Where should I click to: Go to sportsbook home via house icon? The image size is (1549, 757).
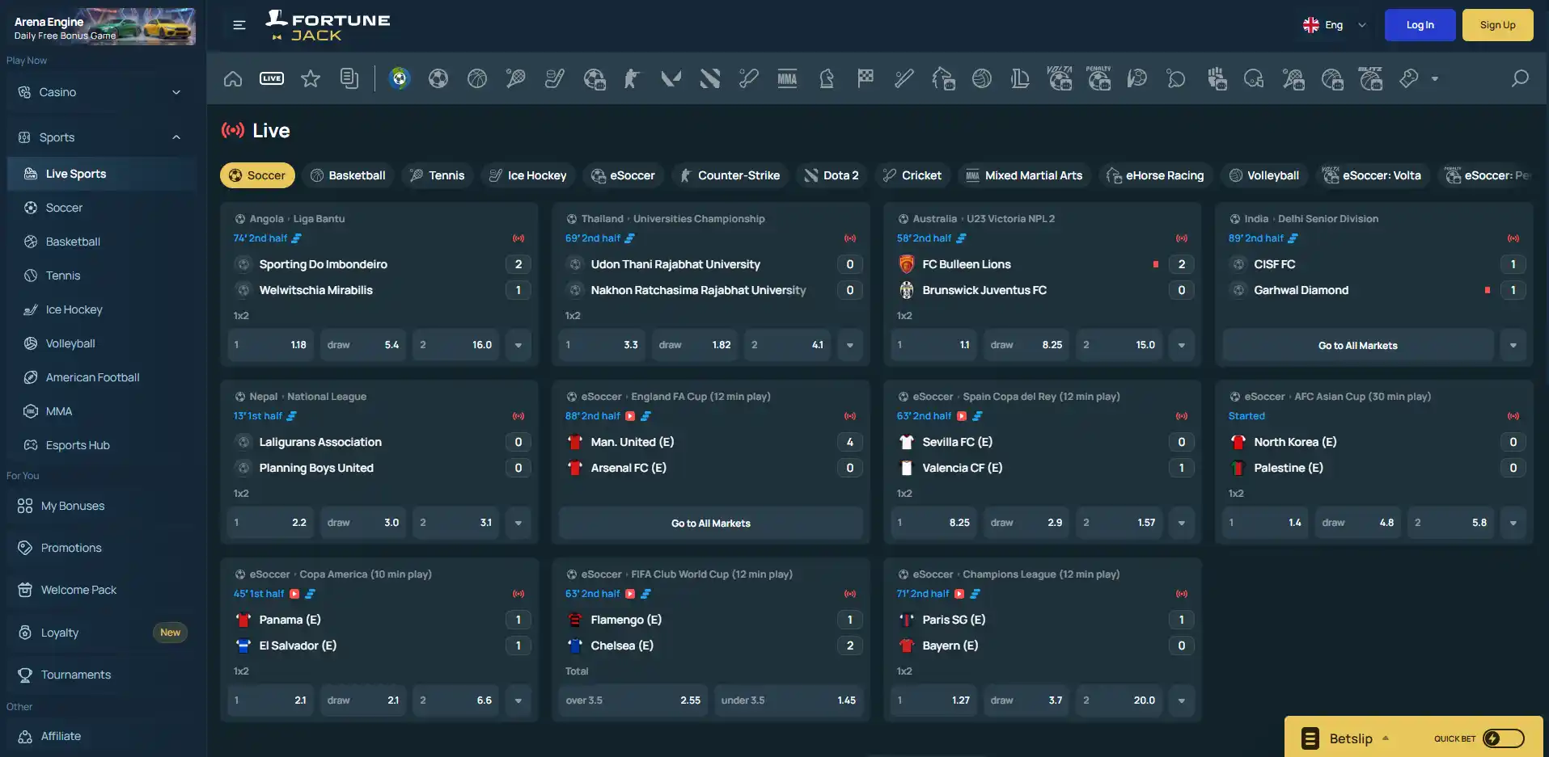[x=233, y=78]
